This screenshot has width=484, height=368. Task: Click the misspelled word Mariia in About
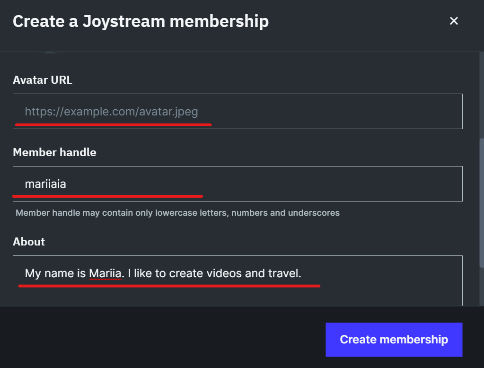point(105,273)
